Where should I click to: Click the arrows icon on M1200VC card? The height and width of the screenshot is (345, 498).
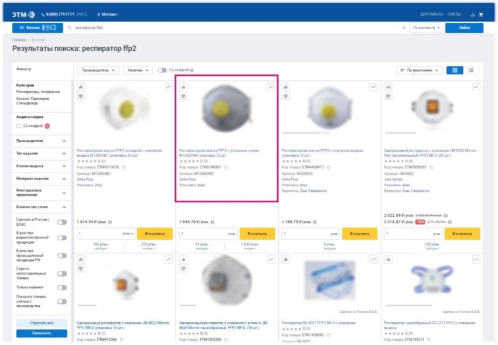pyautogui.click(x=374, y=87)
